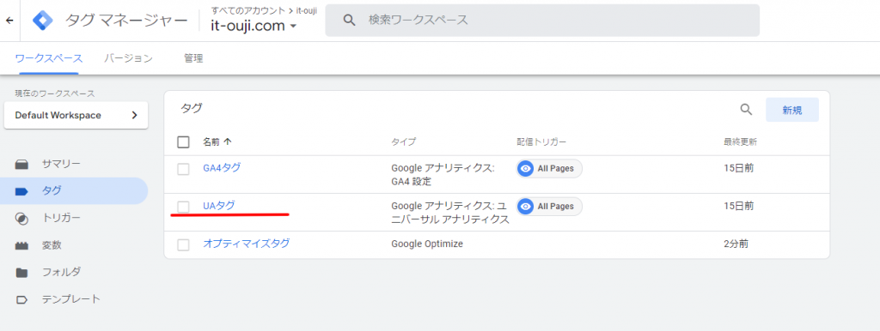The width and height of the screenshot is (880, 331).
Task: Click the トリガー sidebar icon
Action: 21,219
